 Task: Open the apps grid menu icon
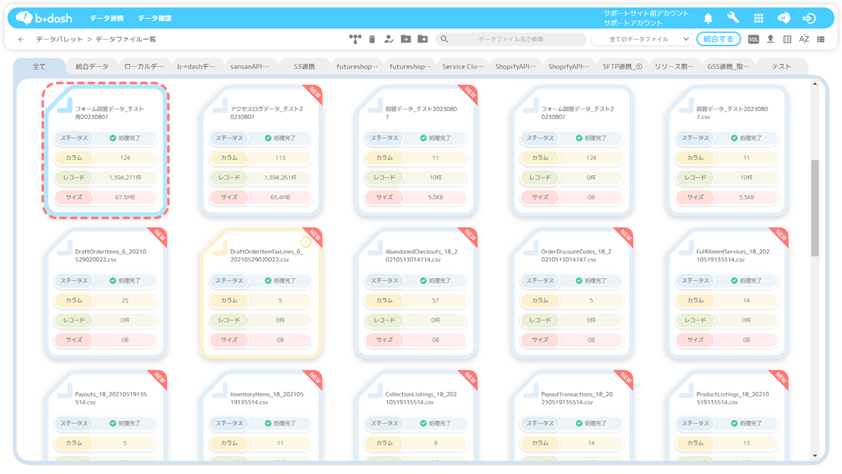(758, 18)
